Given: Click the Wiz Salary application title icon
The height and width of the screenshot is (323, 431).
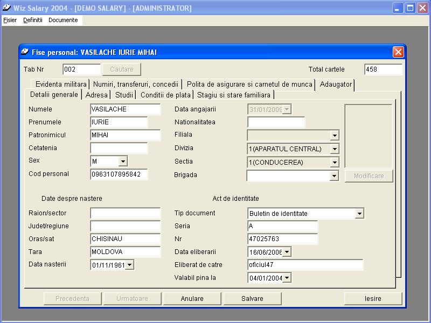Looking at the screenshot, I should point(6,8).
